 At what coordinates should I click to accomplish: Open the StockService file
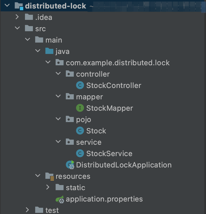[110, 153]
